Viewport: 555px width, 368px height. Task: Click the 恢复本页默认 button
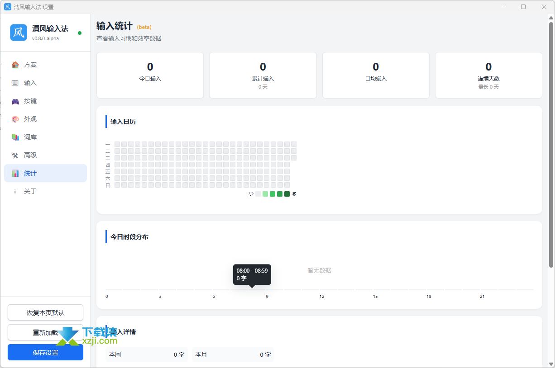tap(45, 312)
